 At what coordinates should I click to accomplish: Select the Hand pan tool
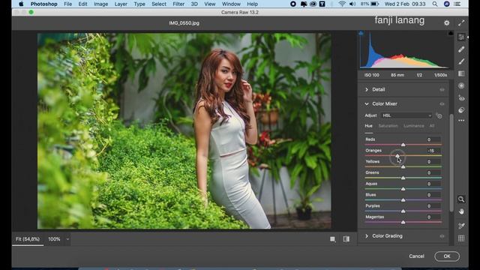click(461, 211)
